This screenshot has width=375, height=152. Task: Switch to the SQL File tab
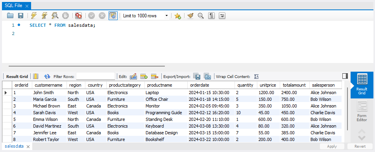13,6
